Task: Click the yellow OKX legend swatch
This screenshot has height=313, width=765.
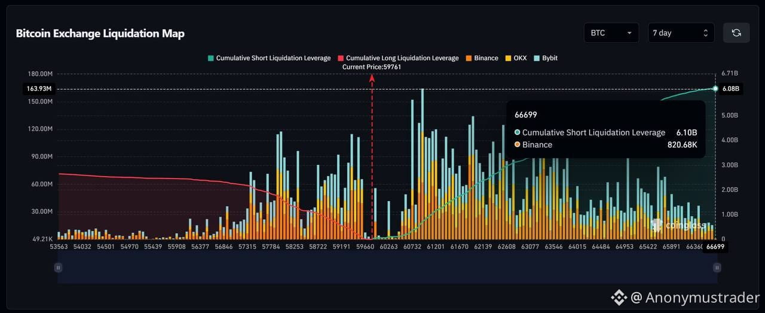Action: point(508,58)
